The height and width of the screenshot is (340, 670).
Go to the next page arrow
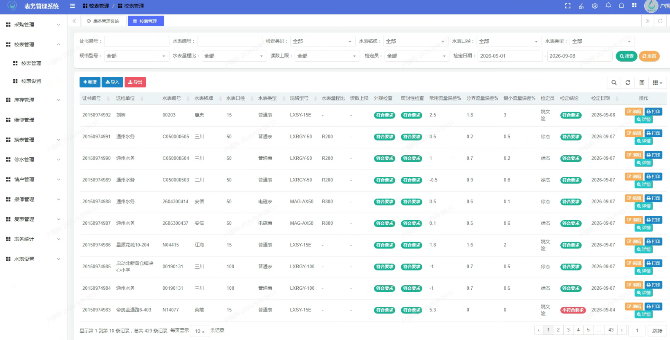point(622,330)
